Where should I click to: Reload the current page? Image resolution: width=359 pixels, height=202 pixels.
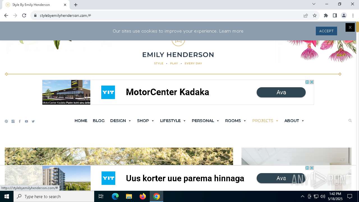tap(24, 15)
